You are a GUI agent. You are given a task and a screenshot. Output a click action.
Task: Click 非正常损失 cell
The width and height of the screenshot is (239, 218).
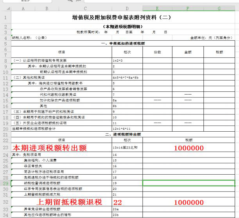61,166
